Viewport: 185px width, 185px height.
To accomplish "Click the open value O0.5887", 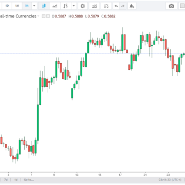I will [x=59, y=16].
